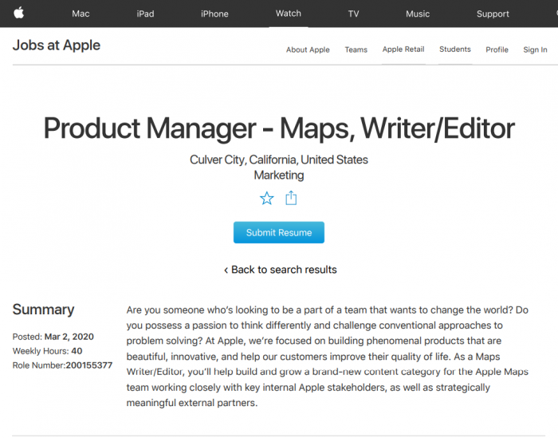This screenshot has height=438, width=558.
Task: Click the Apple logo in the top bar
Action: point(18,13)
